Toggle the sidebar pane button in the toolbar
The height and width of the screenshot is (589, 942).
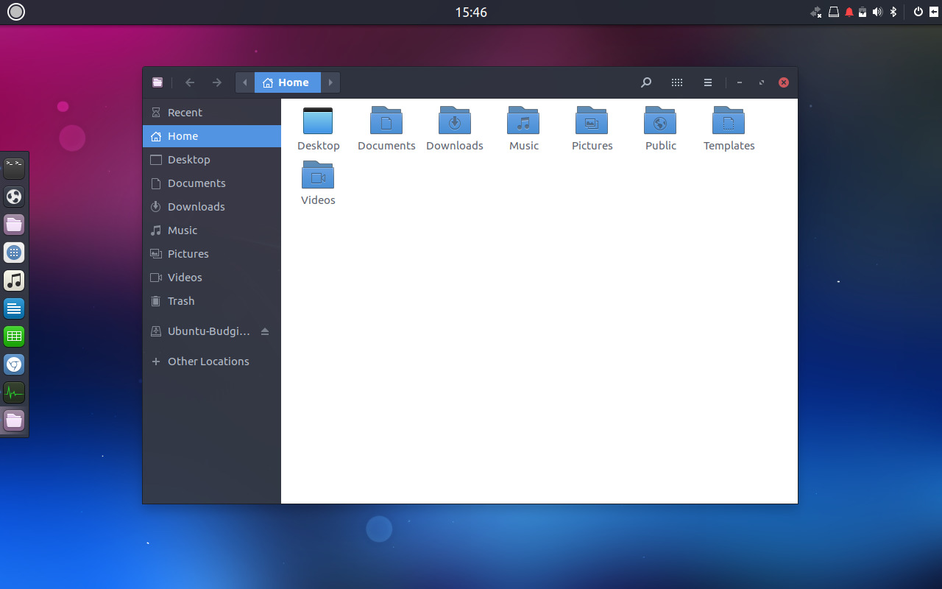coord(157,82)
